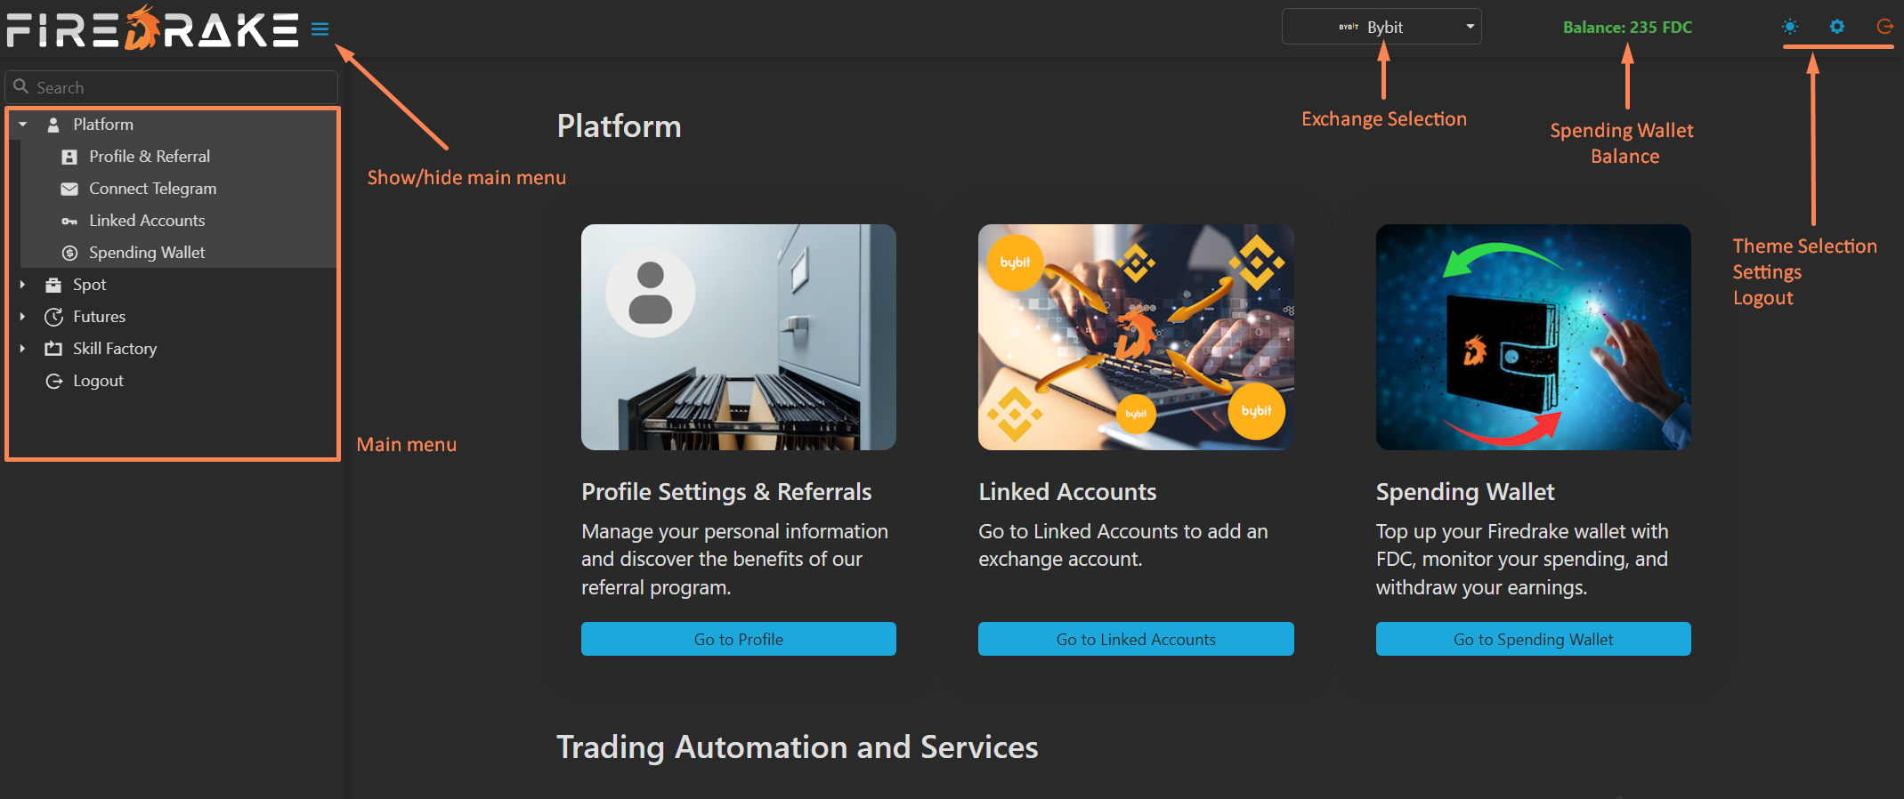Click the Search input field
Viewport: 1904px width, 799px height.
[x=169, y=86]
